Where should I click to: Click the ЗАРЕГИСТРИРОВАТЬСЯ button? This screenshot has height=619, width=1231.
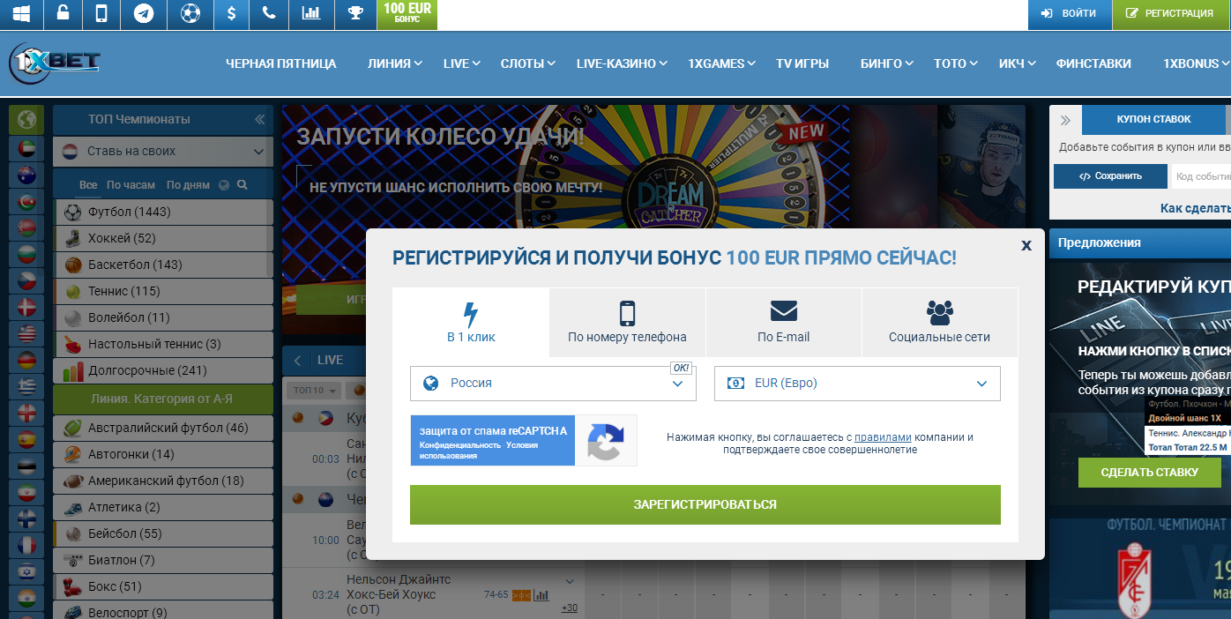tap(705, 504)
